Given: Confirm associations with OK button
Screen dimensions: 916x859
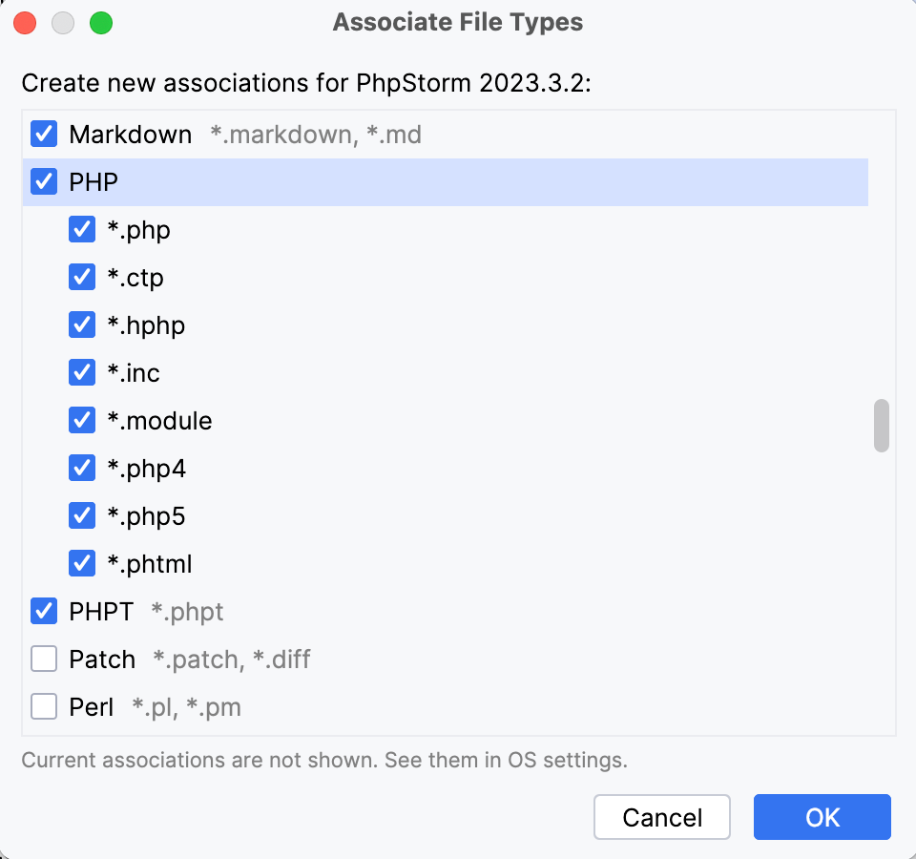Looking at the screenshot, I should [822, 817].
